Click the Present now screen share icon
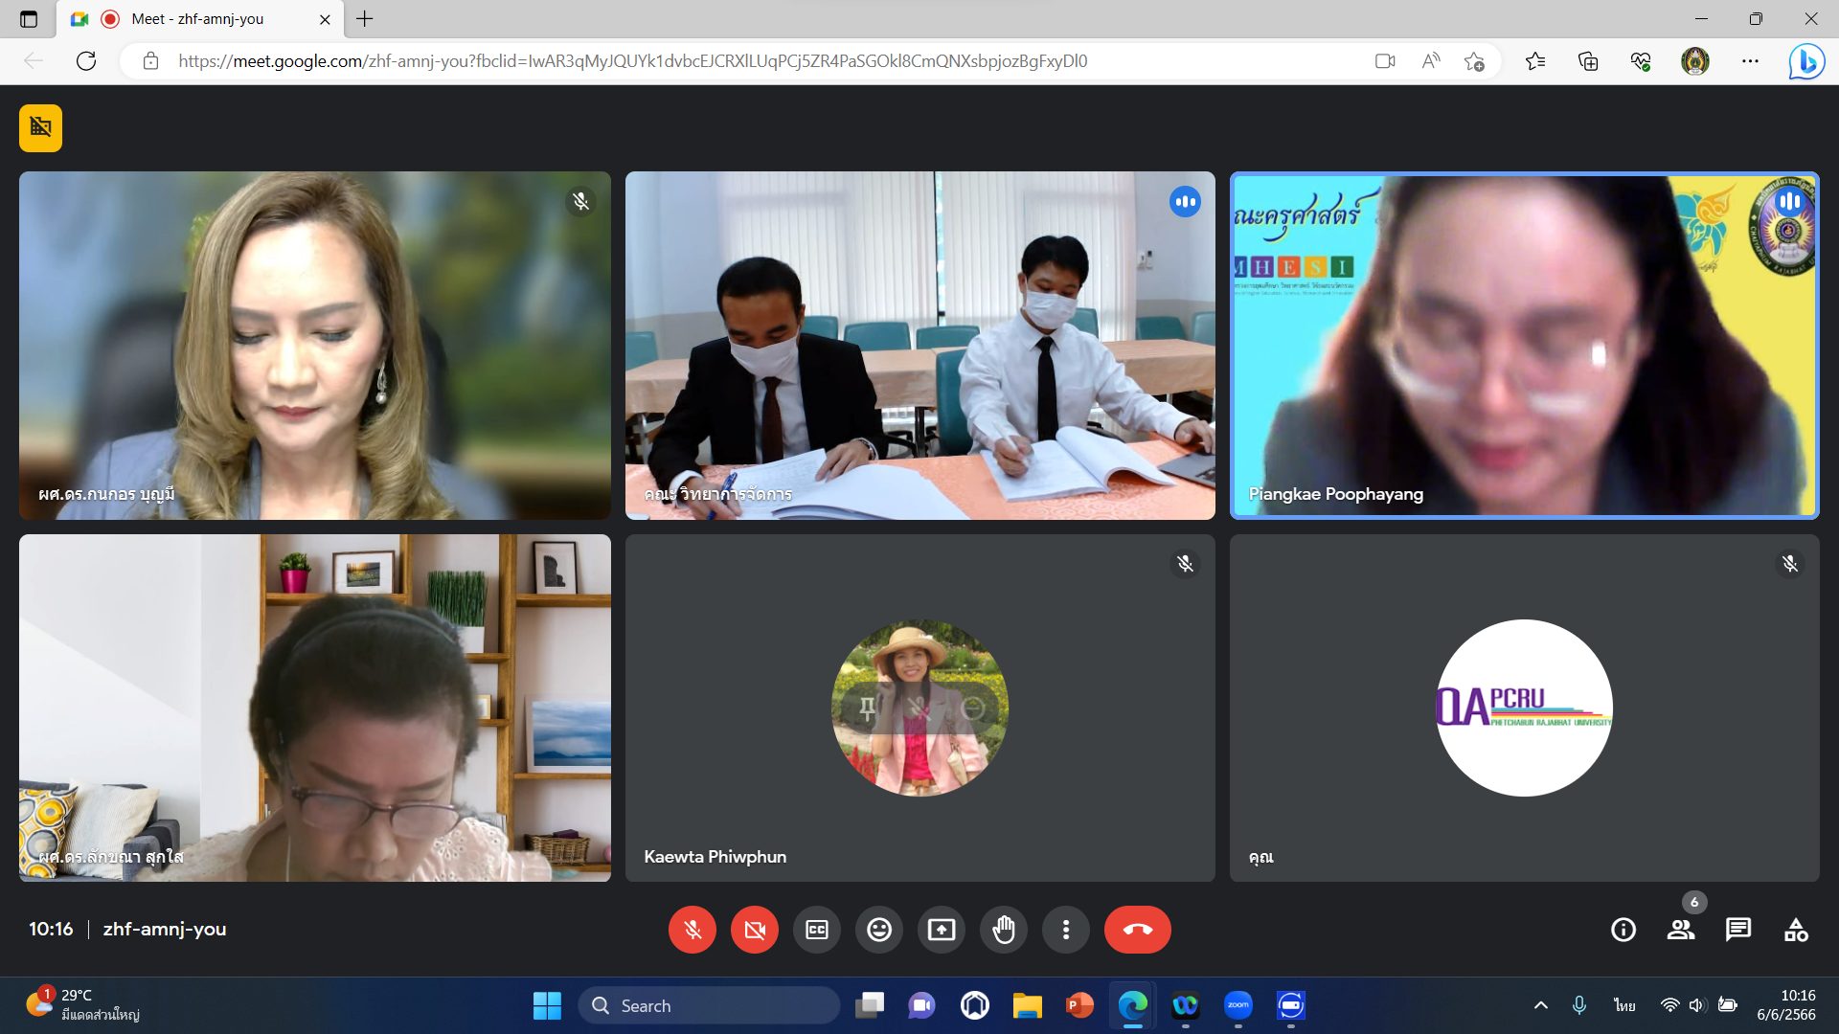Image resolution: width=1839 pixels, height=1034 pixels. tap(942, 930)
